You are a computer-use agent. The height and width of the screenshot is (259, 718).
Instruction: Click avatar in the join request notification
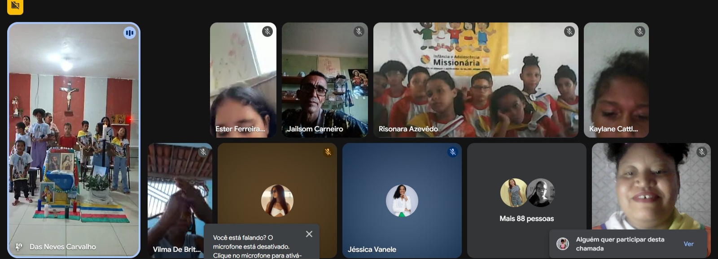coord(563,244)
